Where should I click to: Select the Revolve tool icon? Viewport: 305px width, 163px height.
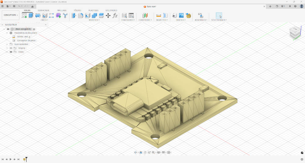click(x=38, y=15)
